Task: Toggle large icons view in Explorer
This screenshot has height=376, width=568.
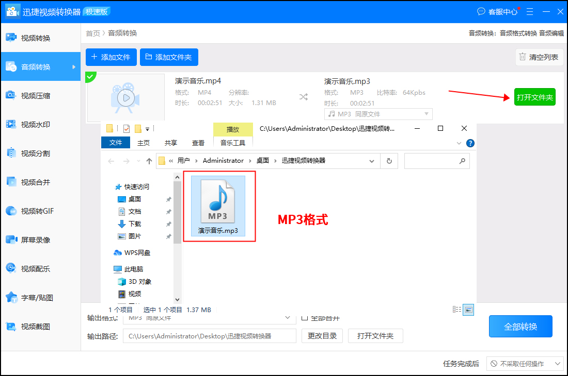Action: pos(468,309)
